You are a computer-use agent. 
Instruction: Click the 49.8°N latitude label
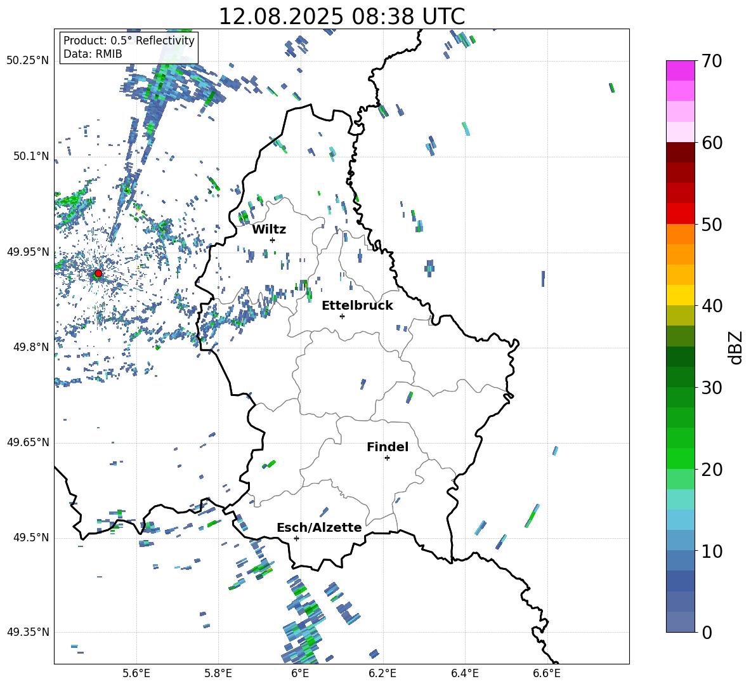point(31,347)
